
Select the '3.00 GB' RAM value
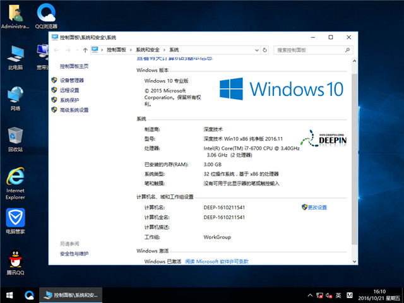click(213, 164)
